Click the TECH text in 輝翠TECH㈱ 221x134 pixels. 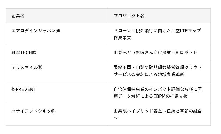coord(26,52)
